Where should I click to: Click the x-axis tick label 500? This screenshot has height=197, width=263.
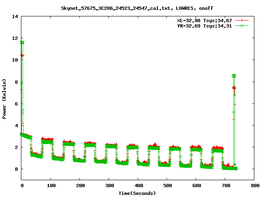[168, 186]
